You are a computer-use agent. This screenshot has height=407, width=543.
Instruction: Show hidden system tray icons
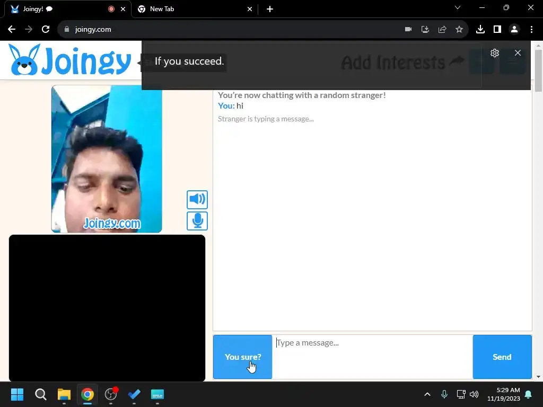click(x=427, y=394)
